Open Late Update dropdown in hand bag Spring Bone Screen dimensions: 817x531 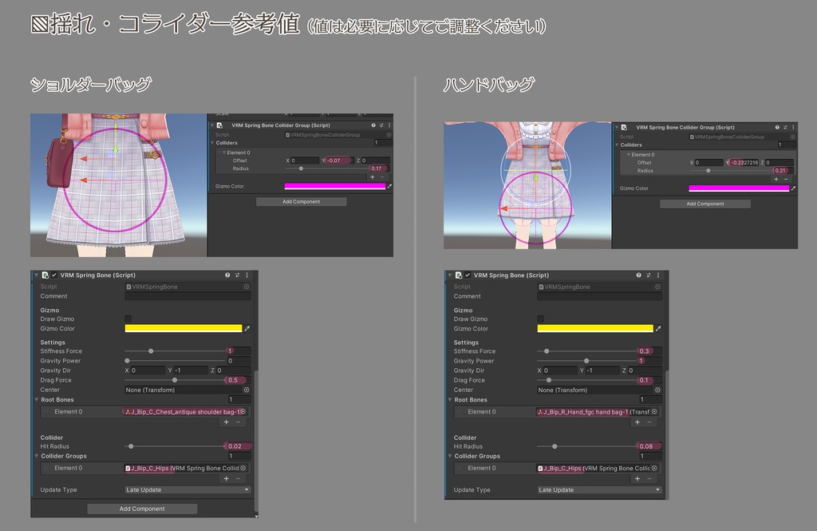pyautogui.click(x=600, y=489)
